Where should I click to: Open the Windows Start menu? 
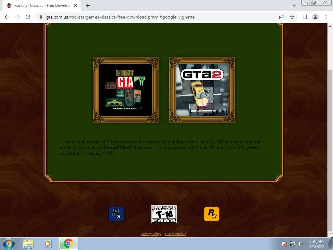(x=9, y=243)
